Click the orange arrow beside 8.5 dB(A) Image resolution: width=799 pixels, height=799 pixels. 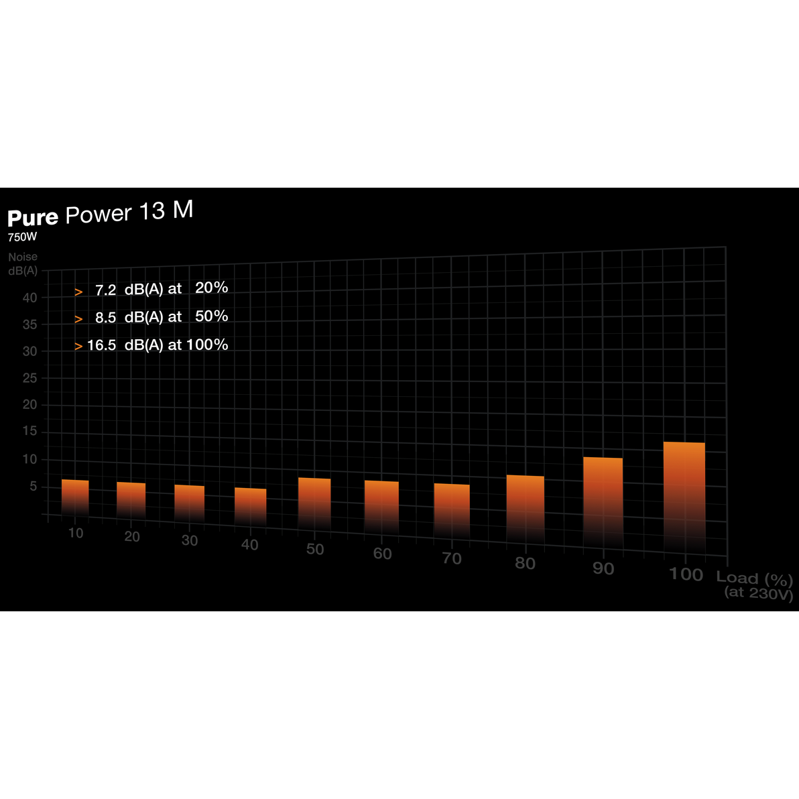click(78, 320)
